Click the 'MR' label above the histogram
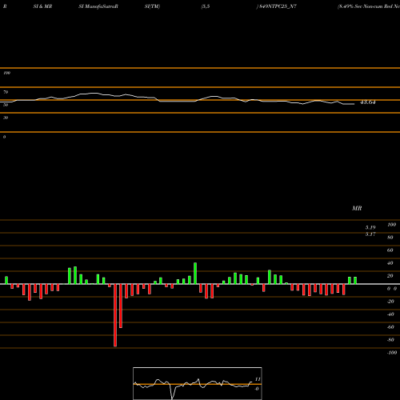 [x=357, y=208]
